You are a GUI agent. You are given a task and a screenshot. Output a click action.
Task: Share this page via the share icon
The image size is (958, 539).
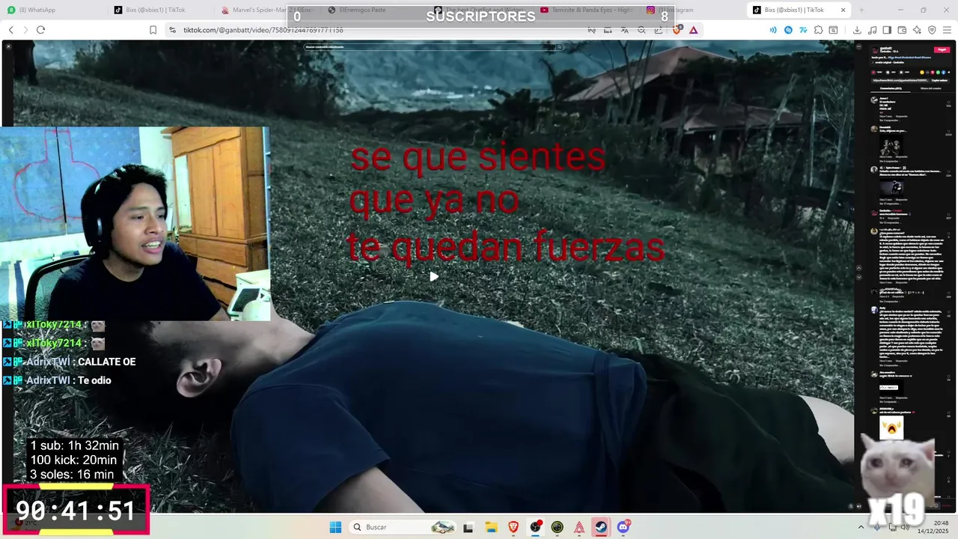point(659,30)
